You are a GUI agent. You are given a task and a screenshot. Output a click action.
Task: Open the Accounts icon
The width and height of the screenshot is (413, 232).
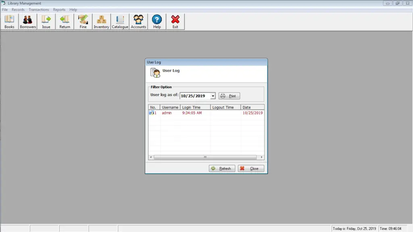[138, 21]
